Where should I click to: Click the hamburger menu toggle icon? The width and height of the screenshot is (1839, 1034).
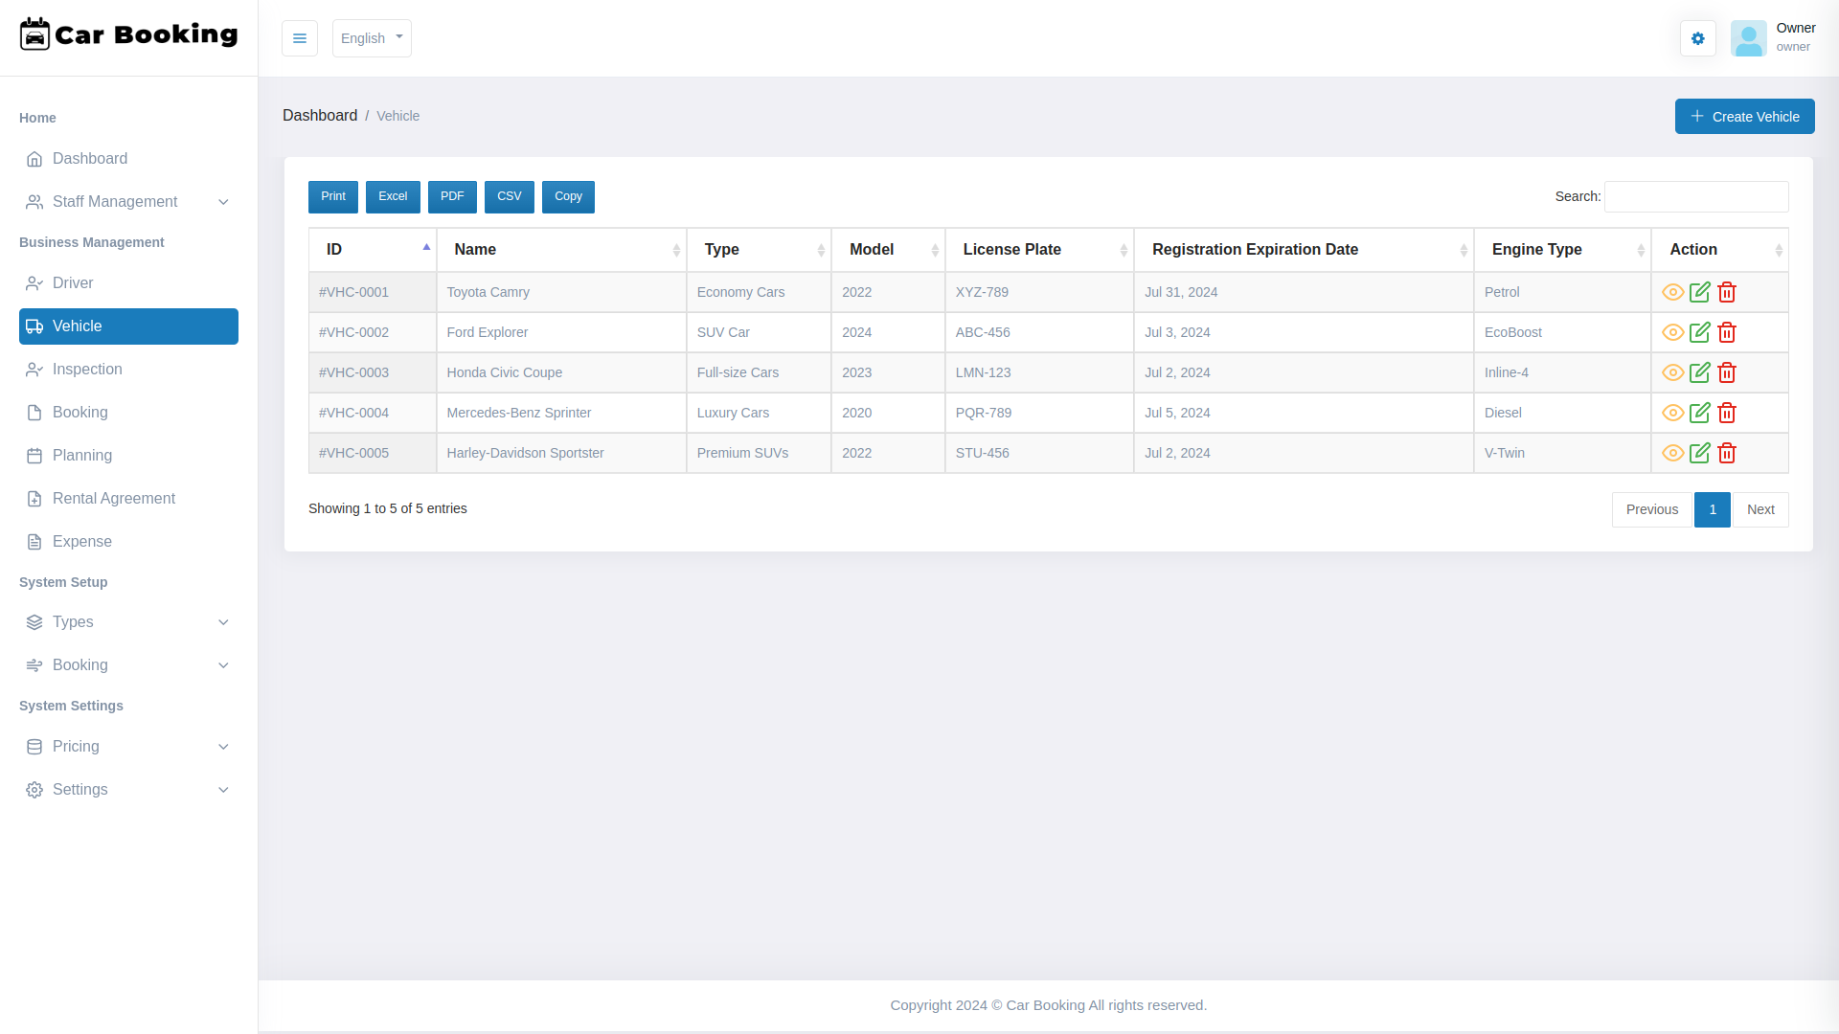[x=300, y=38]
